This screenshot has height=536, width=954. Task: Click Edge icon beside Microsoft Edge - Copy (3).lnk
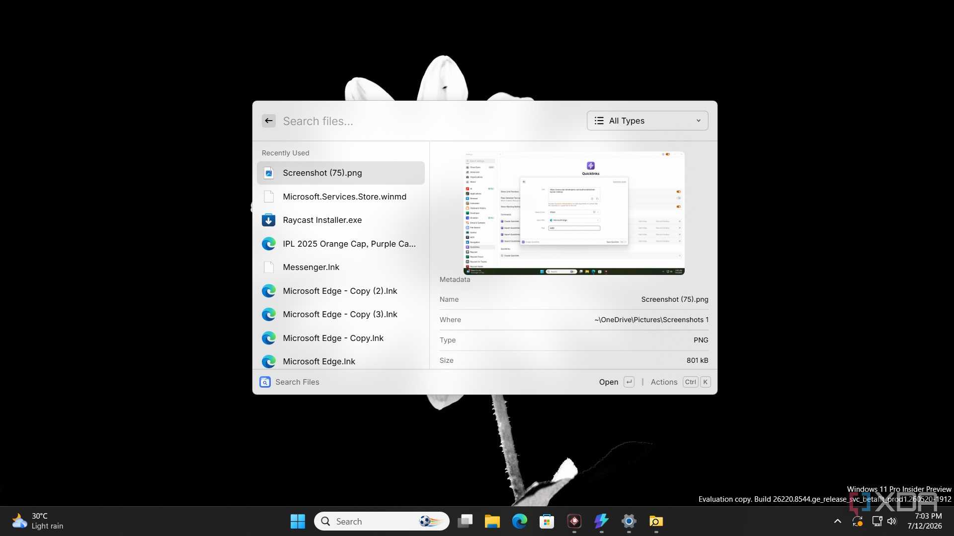tap(269, 314)
